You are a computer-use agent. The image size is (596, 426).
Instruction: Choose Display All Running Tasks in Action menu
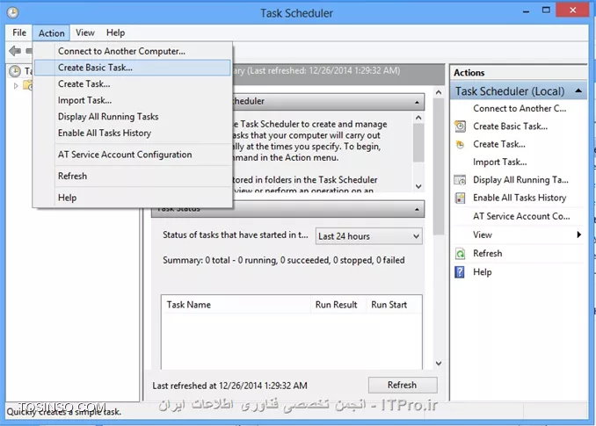click(132, 117)
